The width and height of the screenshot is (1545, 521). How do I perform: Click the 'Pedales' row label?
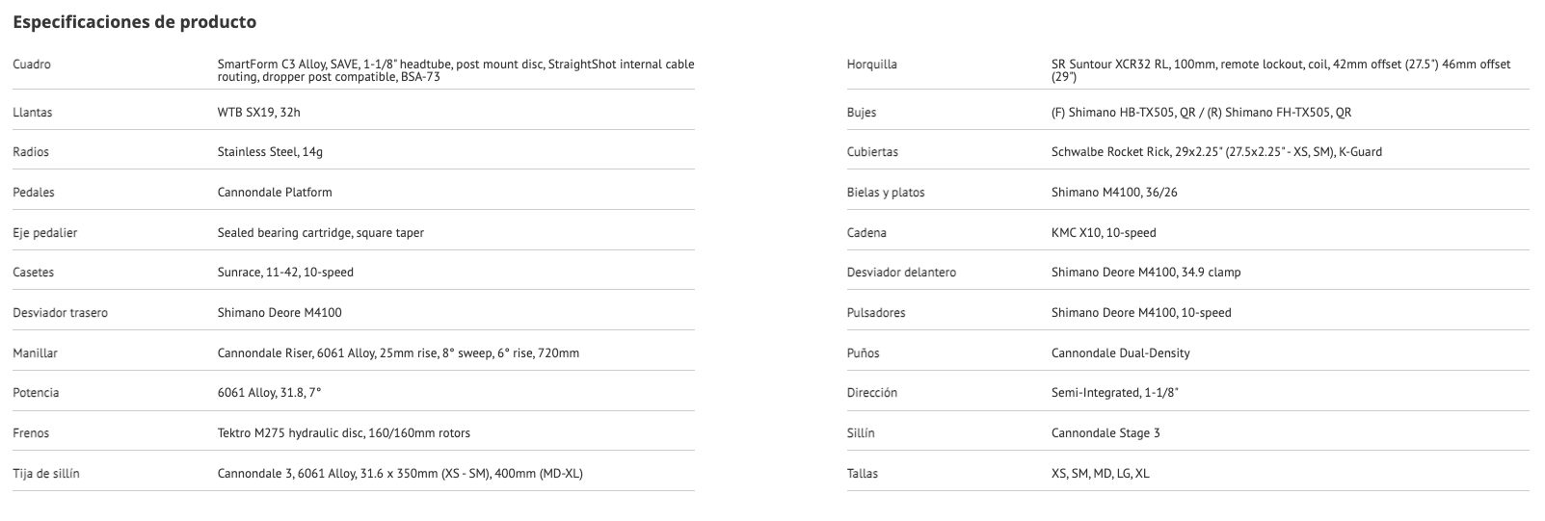pos(34,193)
